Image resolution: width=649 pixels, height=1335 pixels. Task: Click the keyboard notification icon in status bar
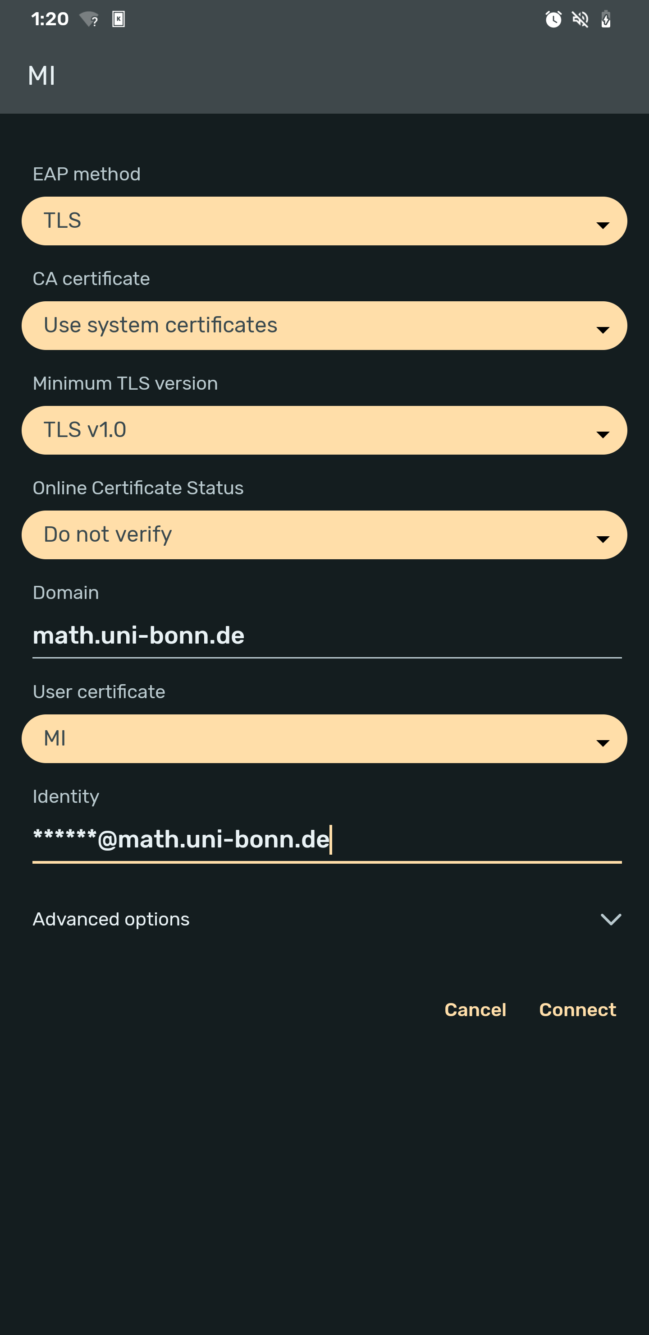coord(118,19)
